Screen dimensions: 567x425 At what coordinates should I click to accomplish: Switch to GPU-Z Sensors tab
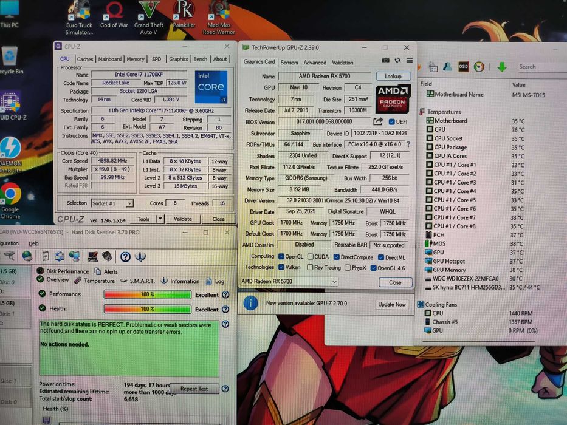289,62
